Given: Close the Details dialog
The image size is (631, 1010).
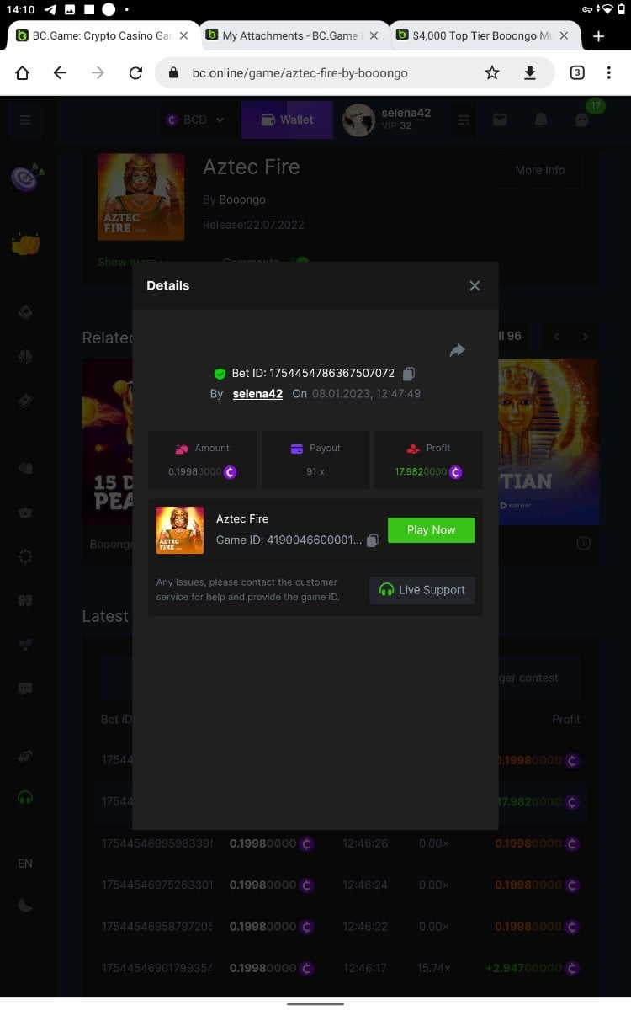Looking at the screenshot, I should click(475, 286).
